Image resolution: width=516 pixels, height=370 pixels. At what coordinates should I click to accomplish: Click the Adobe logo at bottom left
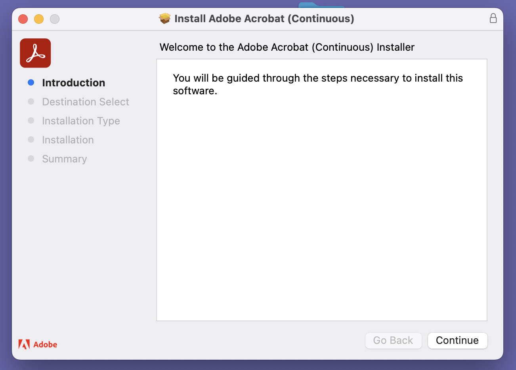38,344
